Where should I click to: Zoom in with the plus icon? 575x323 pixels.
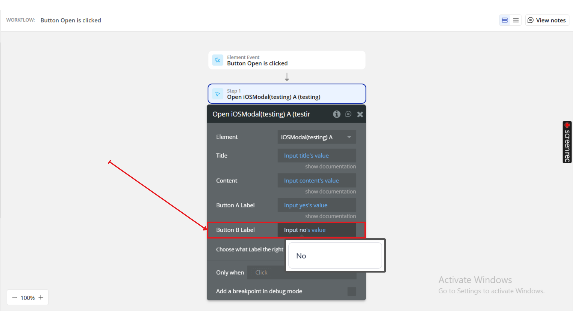click(41, 297)
